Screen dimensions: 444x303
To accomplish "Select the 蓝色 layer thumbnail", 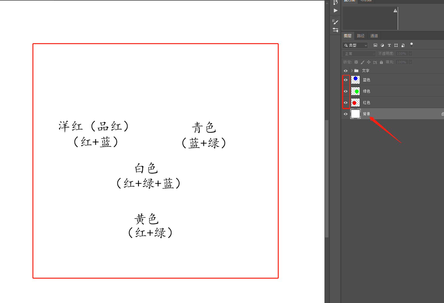I will (x=355, y=80).
